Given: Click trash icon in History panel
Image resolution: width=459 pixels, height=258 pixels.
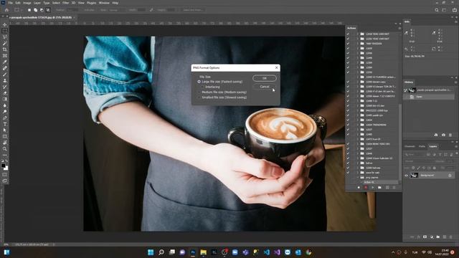Looking at the screenshot, I should 450,135.
